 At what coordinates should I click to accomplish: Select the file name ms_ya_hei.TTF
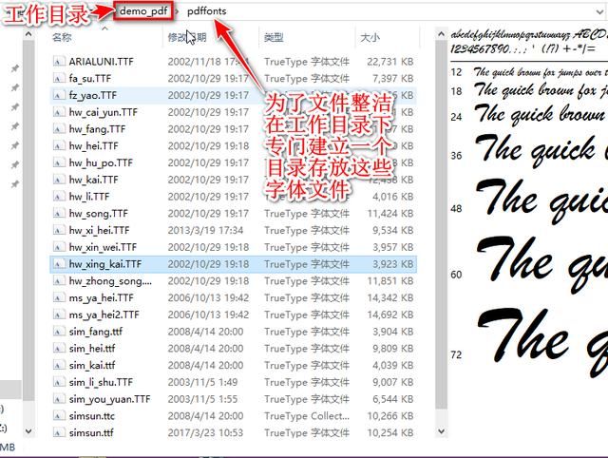point(102,297)
